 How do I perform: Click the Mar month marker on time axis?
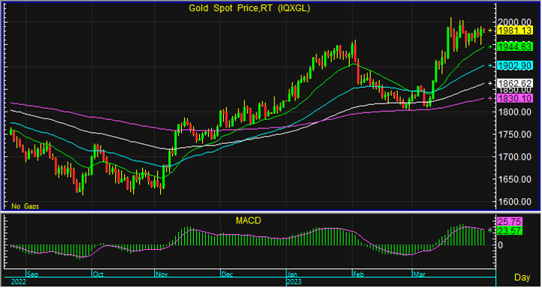[x=419, y=274]
